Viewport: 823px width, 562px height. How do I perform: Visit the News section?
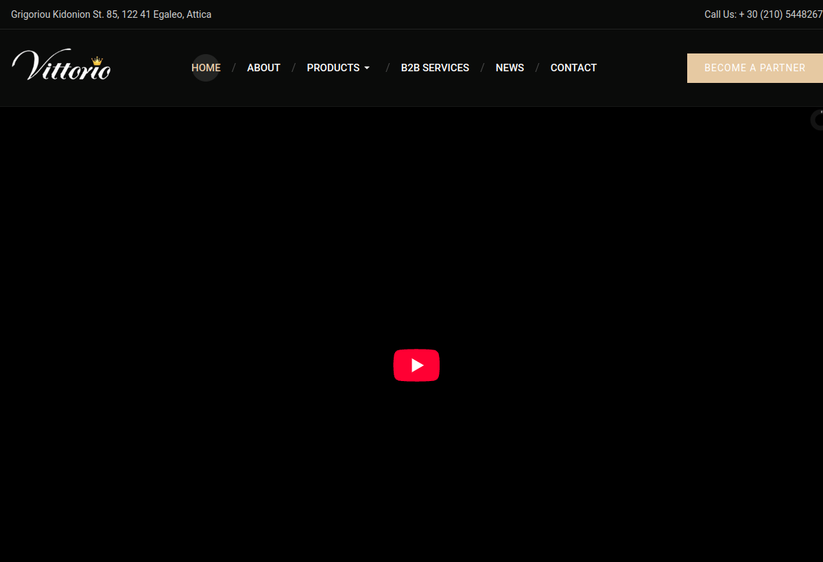point(510,68)
